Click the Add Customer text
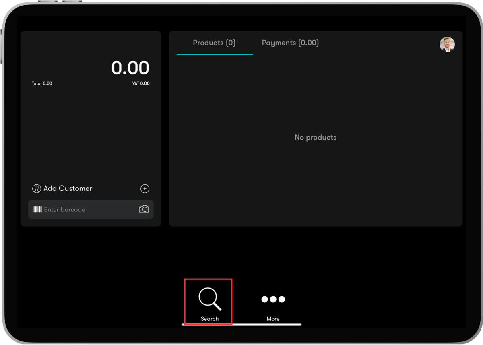The width and height of the screenshot is (483, 345). coord(68,188)
